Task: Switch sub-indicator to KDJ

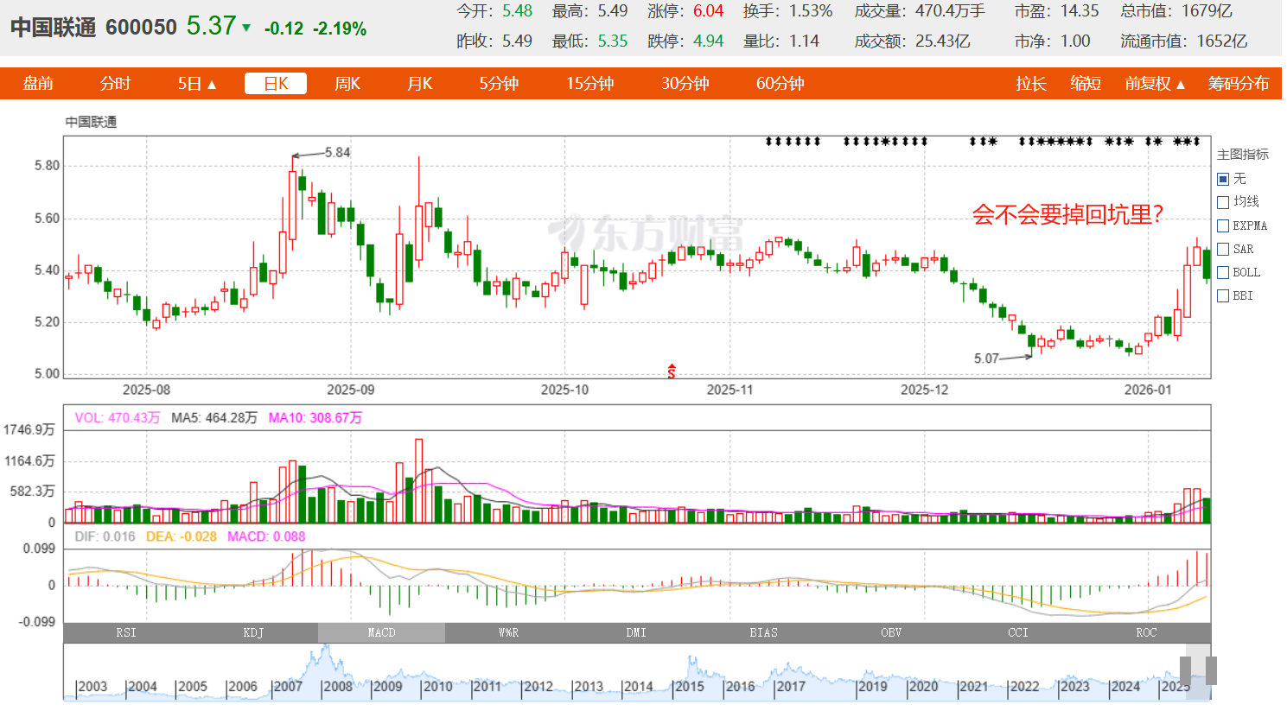Action: (x=253, y=633)
